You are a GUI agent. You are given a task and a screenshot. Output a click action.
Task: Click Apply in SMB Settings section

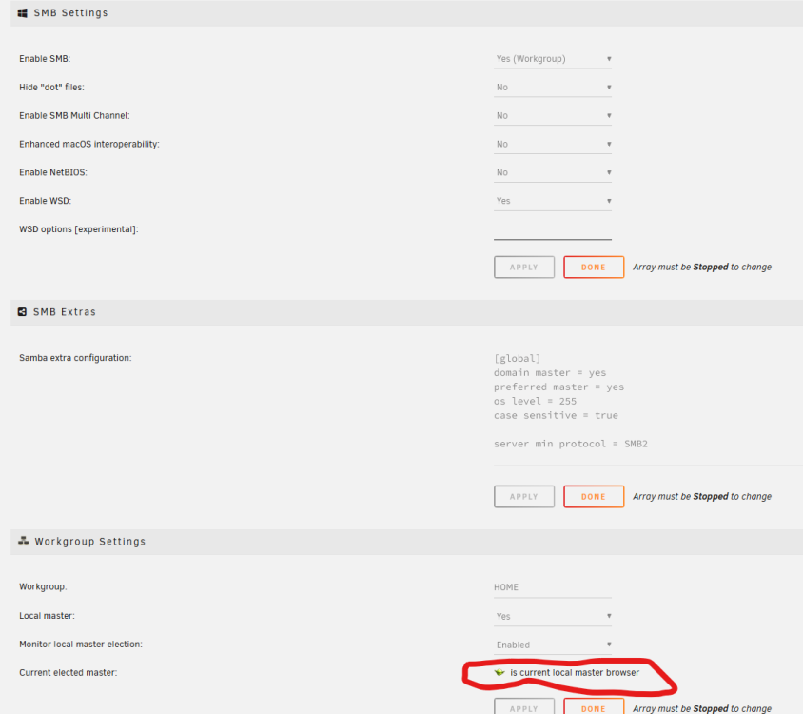click(524, 268)
